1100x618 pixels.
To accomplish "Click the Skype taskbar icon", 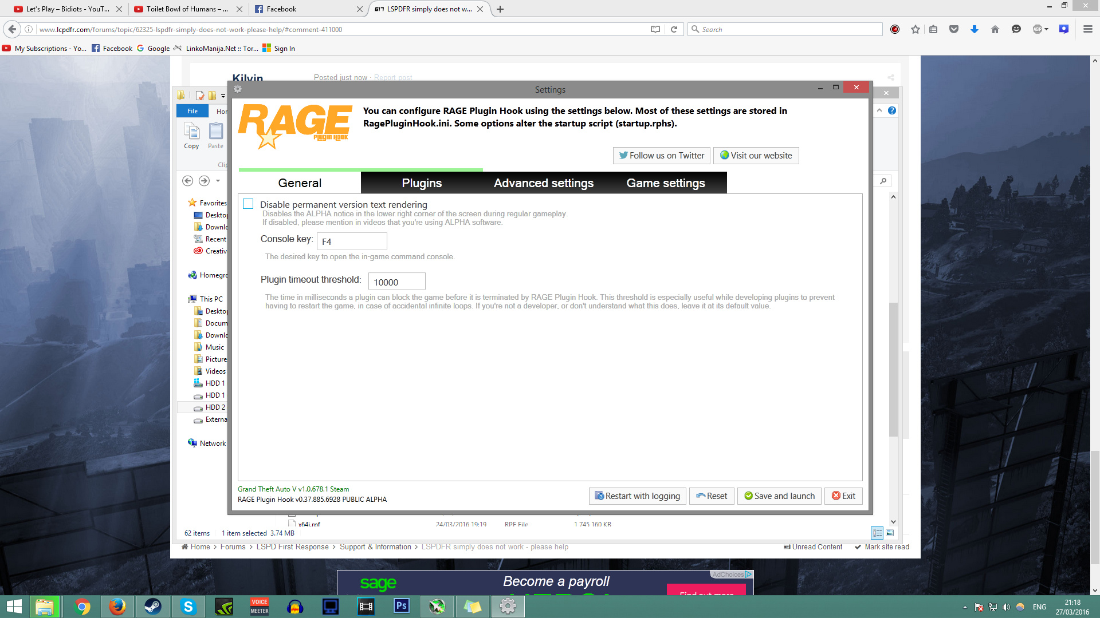I will pyautogui.click(x=188, y=607).
